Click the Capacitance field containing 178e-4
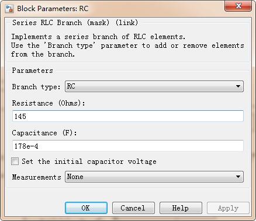This screenshot has width=256, height=221. click(128, 146)
